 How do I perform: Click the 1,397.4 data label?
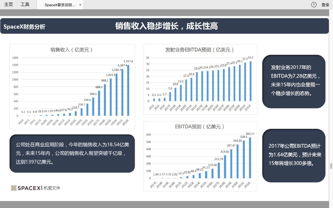(128, 61)
